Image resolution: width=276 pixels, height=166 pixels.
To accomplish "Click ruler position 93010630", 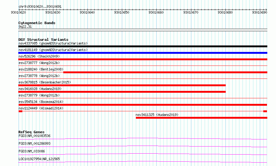I will pos(53,12).
